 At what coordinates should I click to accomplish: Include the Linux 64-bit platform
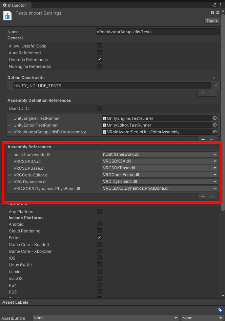click(99, 265)
